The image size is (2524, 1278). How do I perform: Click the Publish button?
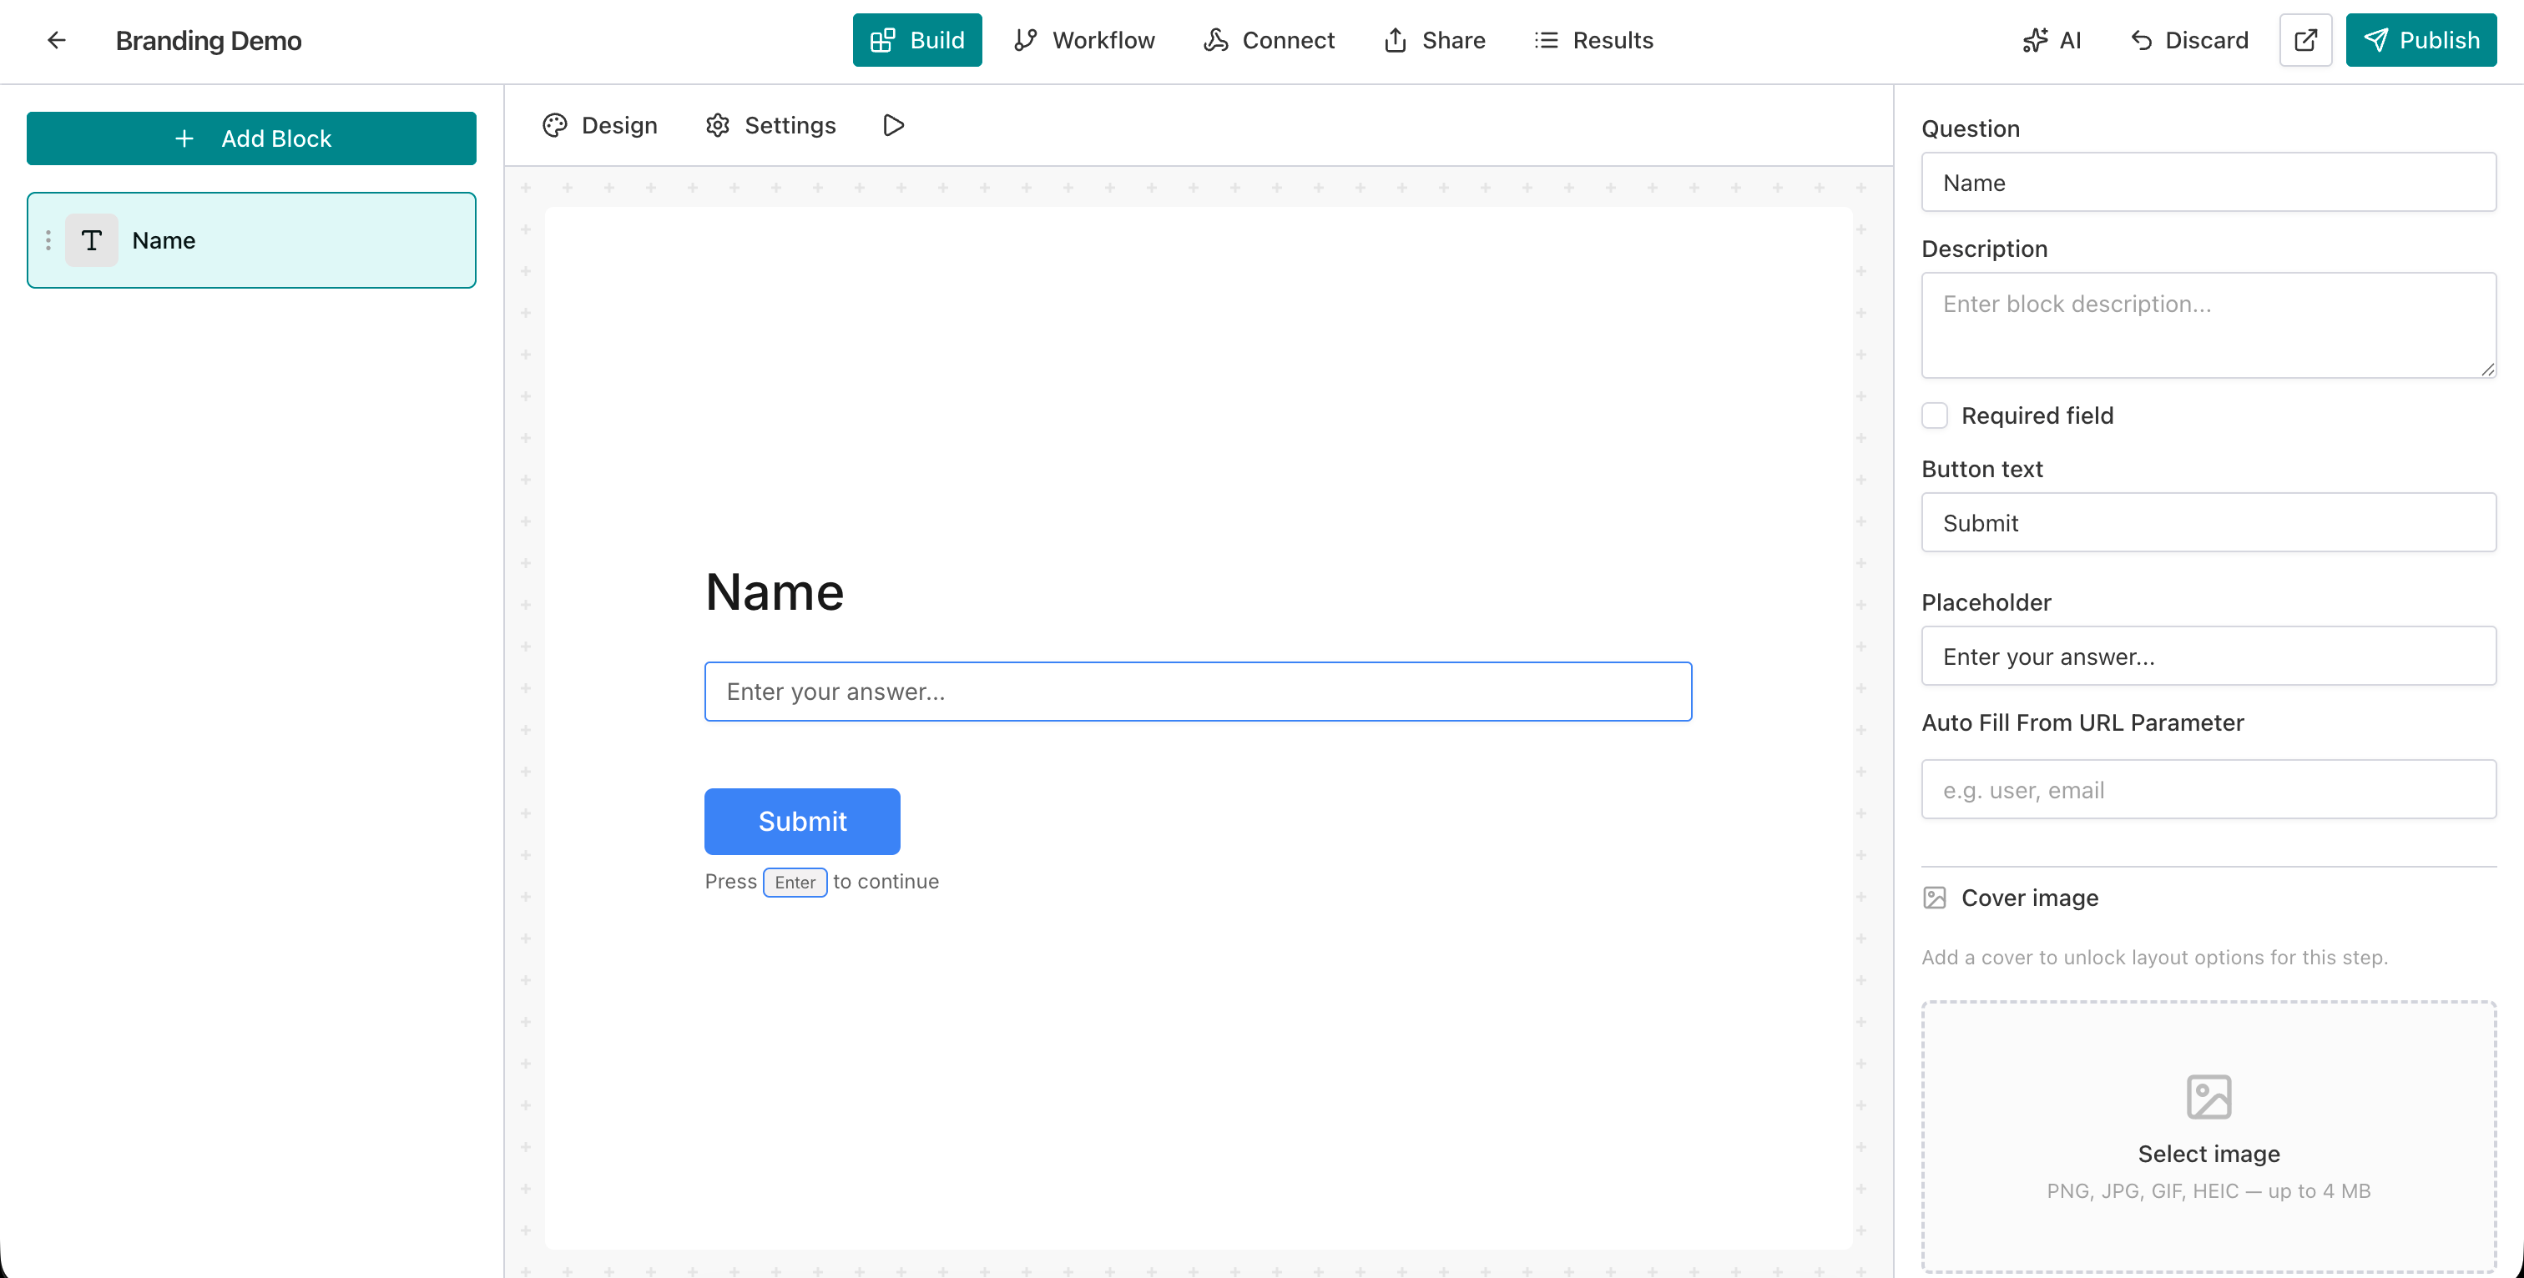2421,40
